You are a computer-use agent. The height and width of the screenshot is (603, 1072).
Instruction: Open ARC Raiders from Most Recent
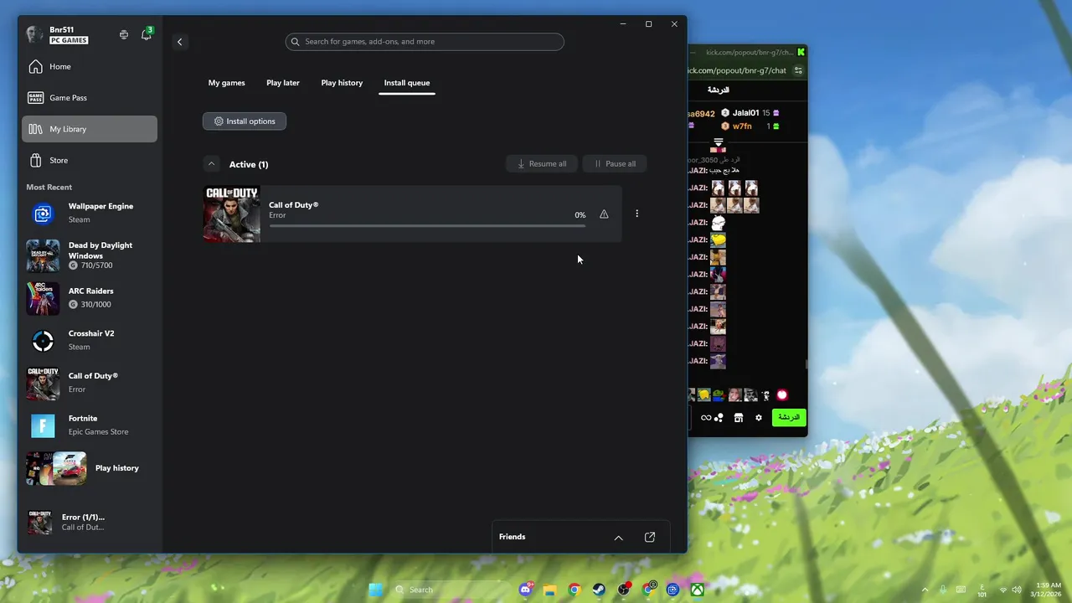pyautogui.click(x=90, y=298)
